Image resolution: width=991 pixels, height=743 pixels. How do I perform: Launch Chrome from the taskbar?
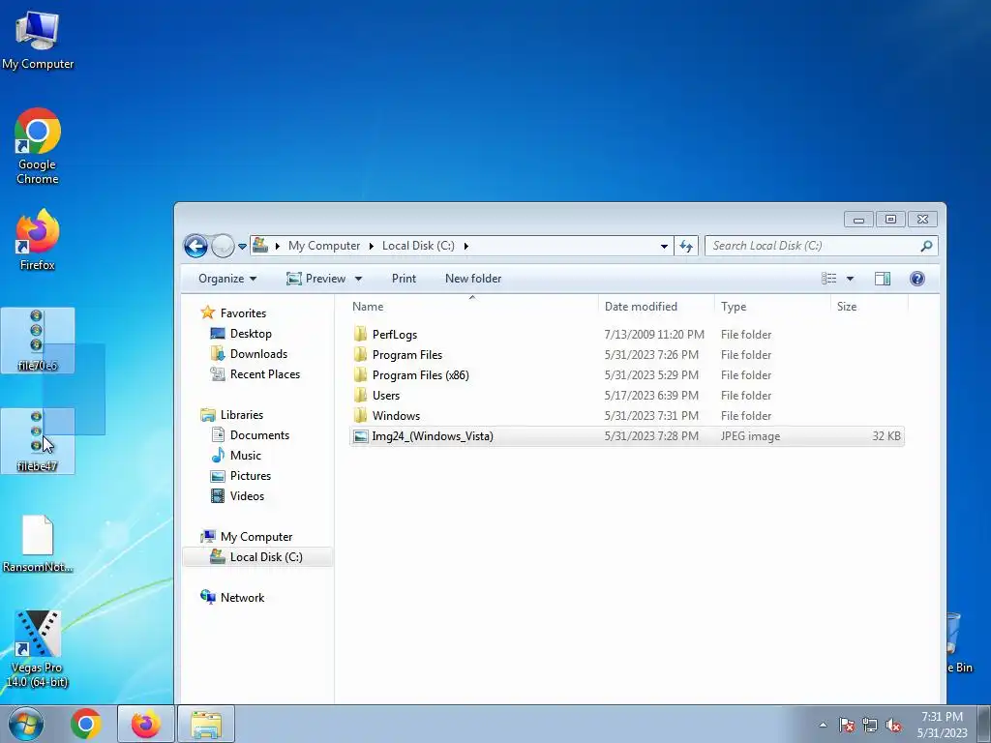coord(86,724)
